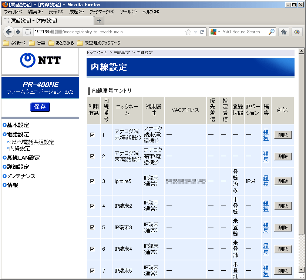306x280 pixels.
Task: Open 内線設定 sidebar link
Action: click(x=20, y=149)
